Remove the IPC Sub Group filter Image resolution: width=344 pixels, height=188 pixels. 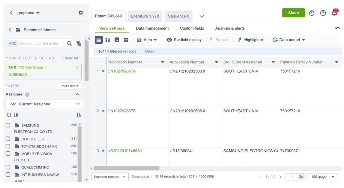(77, 67)
